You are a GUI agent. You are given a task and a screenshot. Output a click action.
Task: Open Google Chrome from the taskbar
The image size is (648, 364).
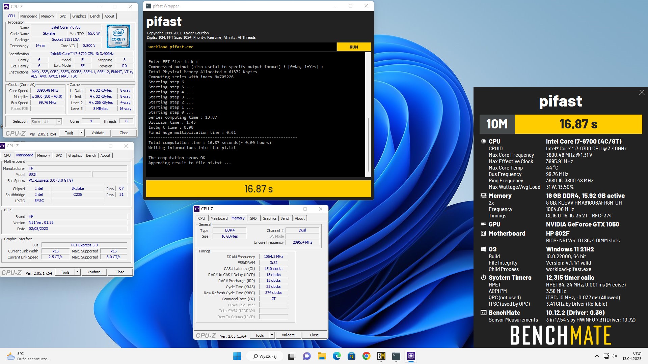coord(366,356)
